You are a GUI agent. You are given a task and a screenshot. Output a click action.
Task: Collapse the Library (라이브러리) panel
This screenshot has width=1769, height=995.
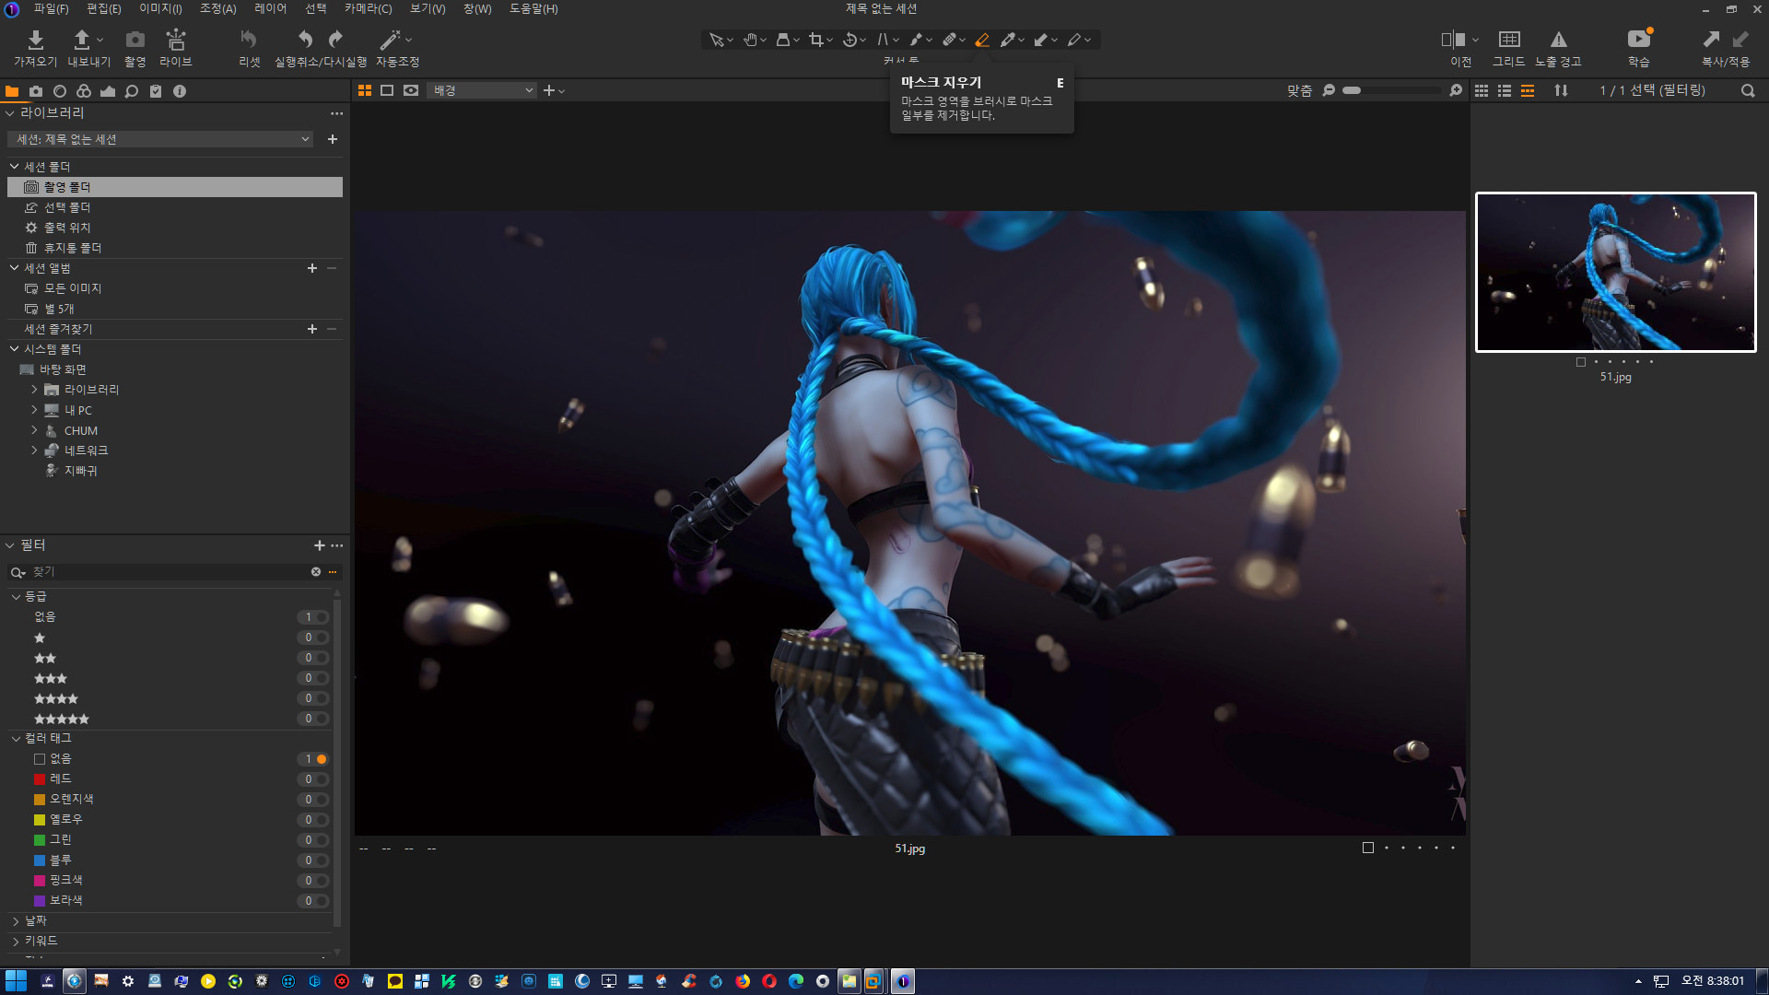click(10, 112)
